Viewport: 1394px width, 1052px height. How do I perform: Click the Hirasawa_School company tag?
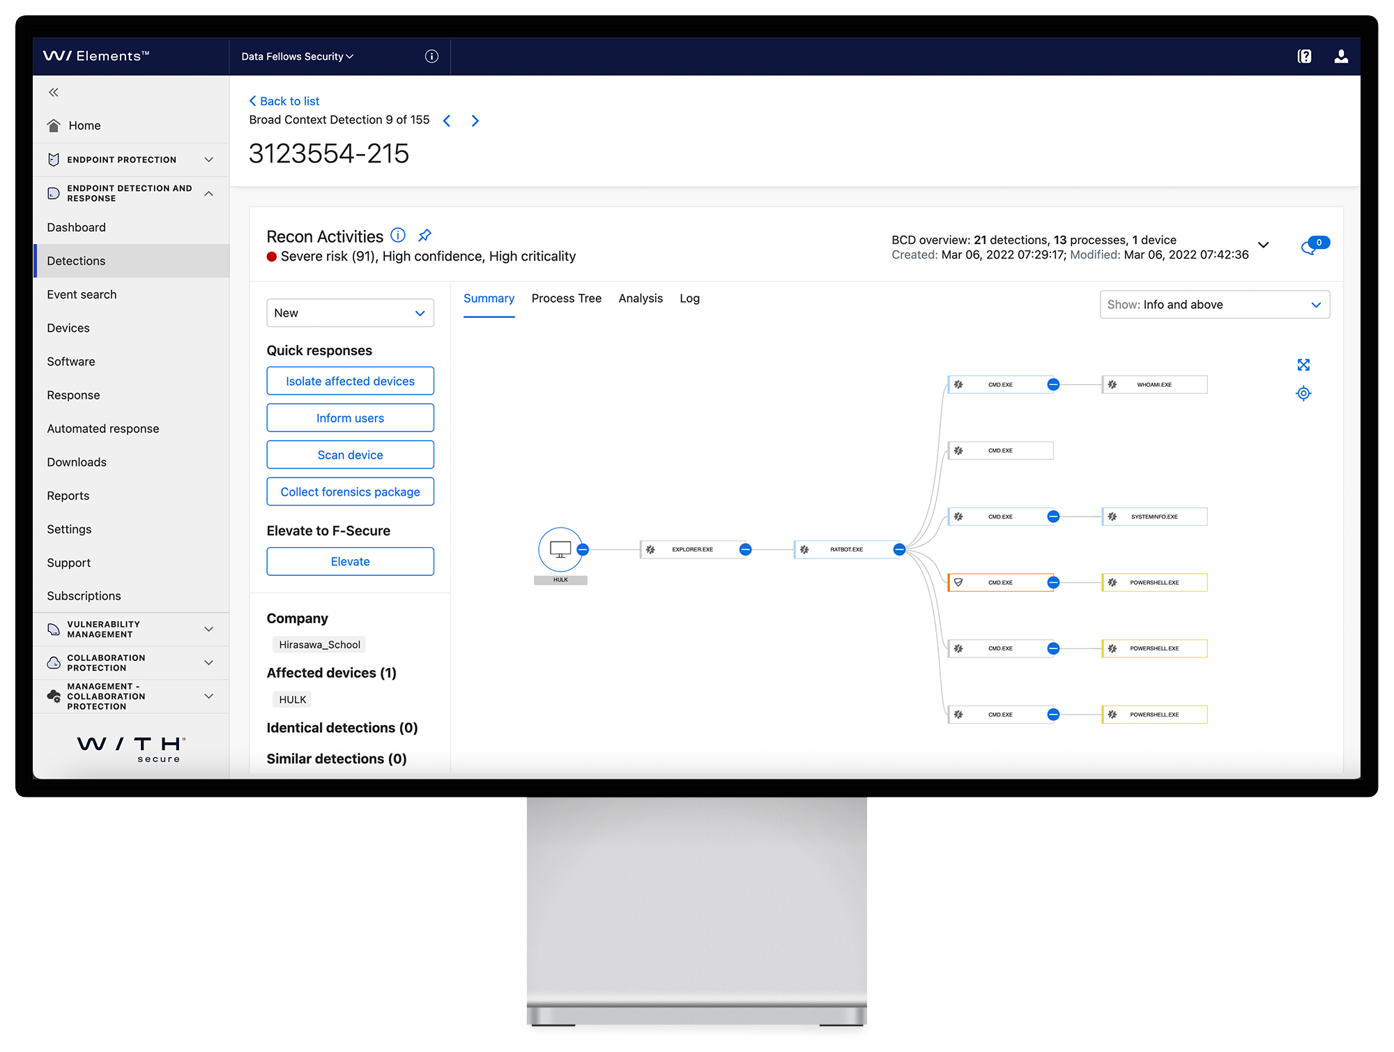pyautogui.click(x=319, y=645)
